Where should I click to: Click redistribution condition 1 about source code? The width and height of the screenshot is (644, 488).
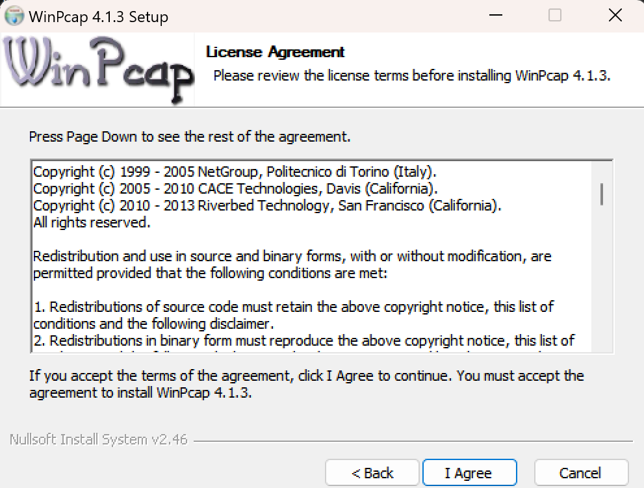coord(293,315)
